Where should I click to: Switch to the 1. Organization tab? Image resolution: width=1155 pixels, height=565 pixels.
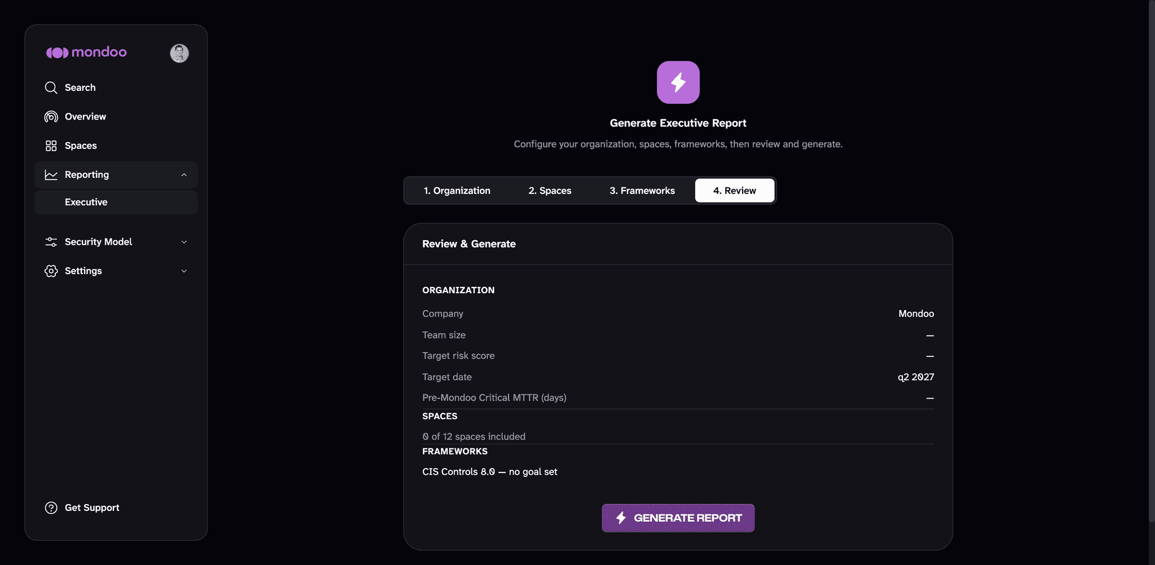(x=457, y=191)
